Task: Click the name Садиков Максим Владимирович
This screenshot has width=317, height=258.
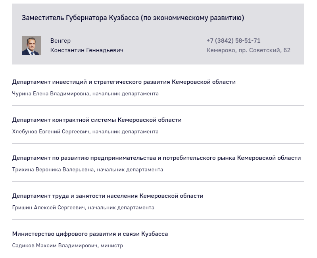Action: click(x=54, y=246)
